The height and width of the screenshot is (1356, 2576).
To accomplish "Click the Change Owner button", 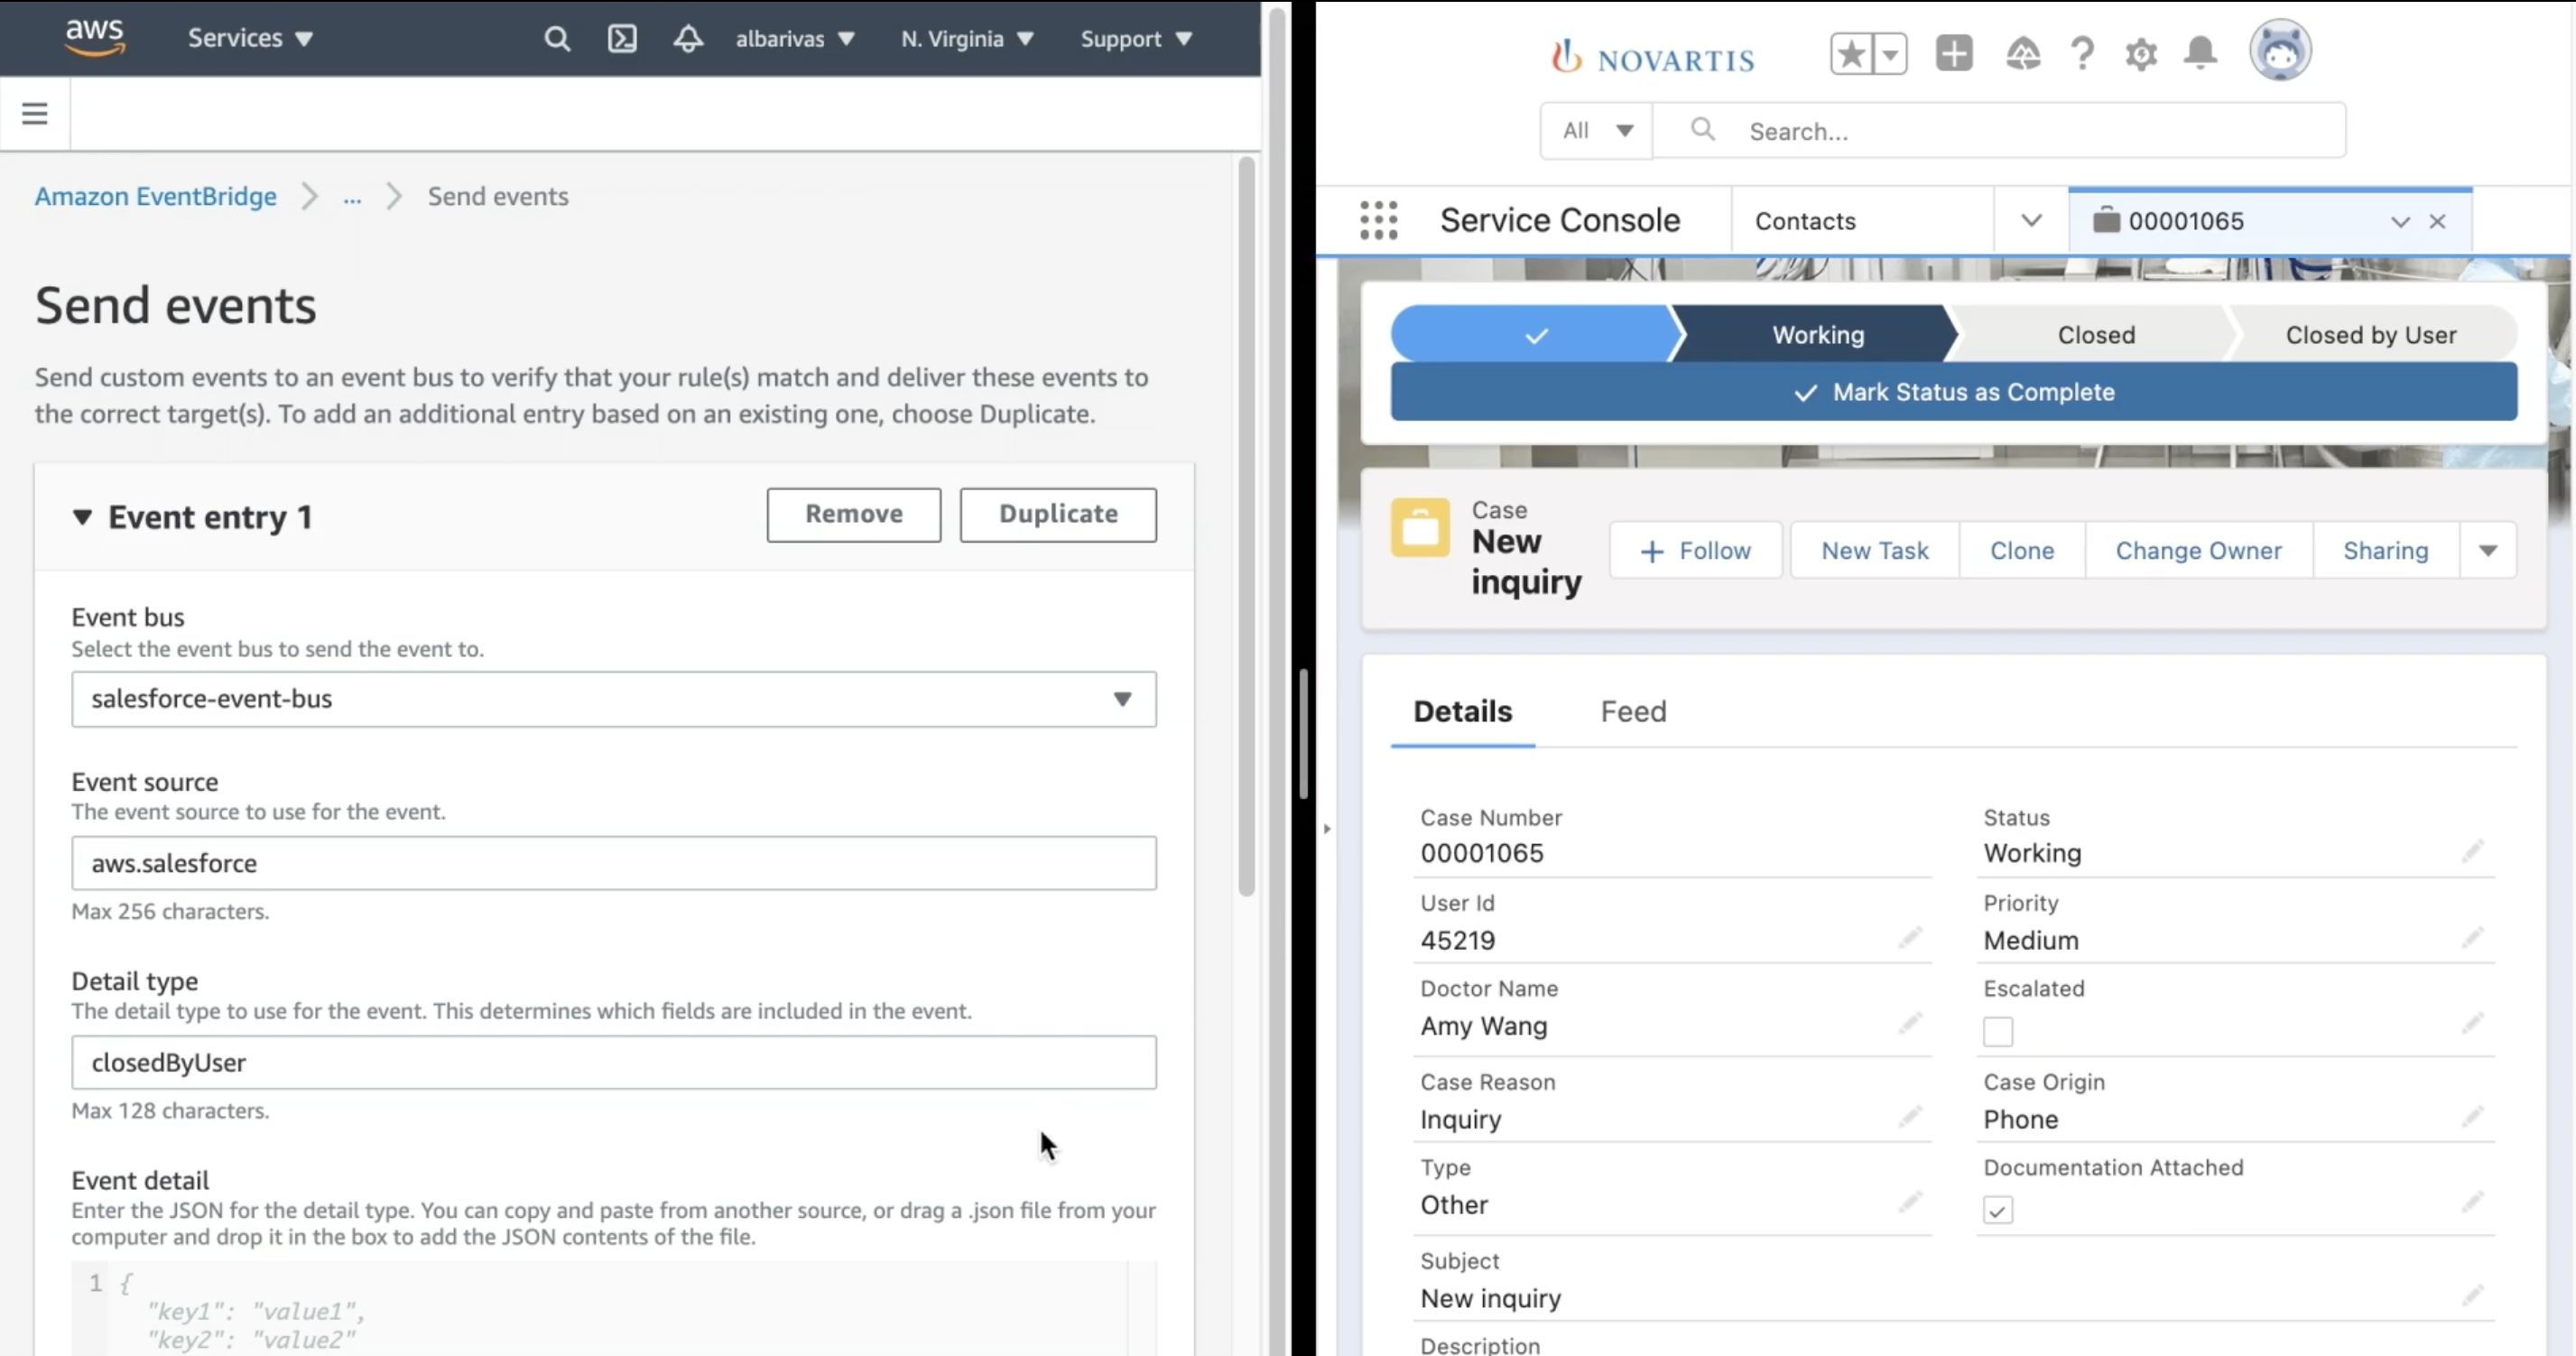I will point(2198,550).
